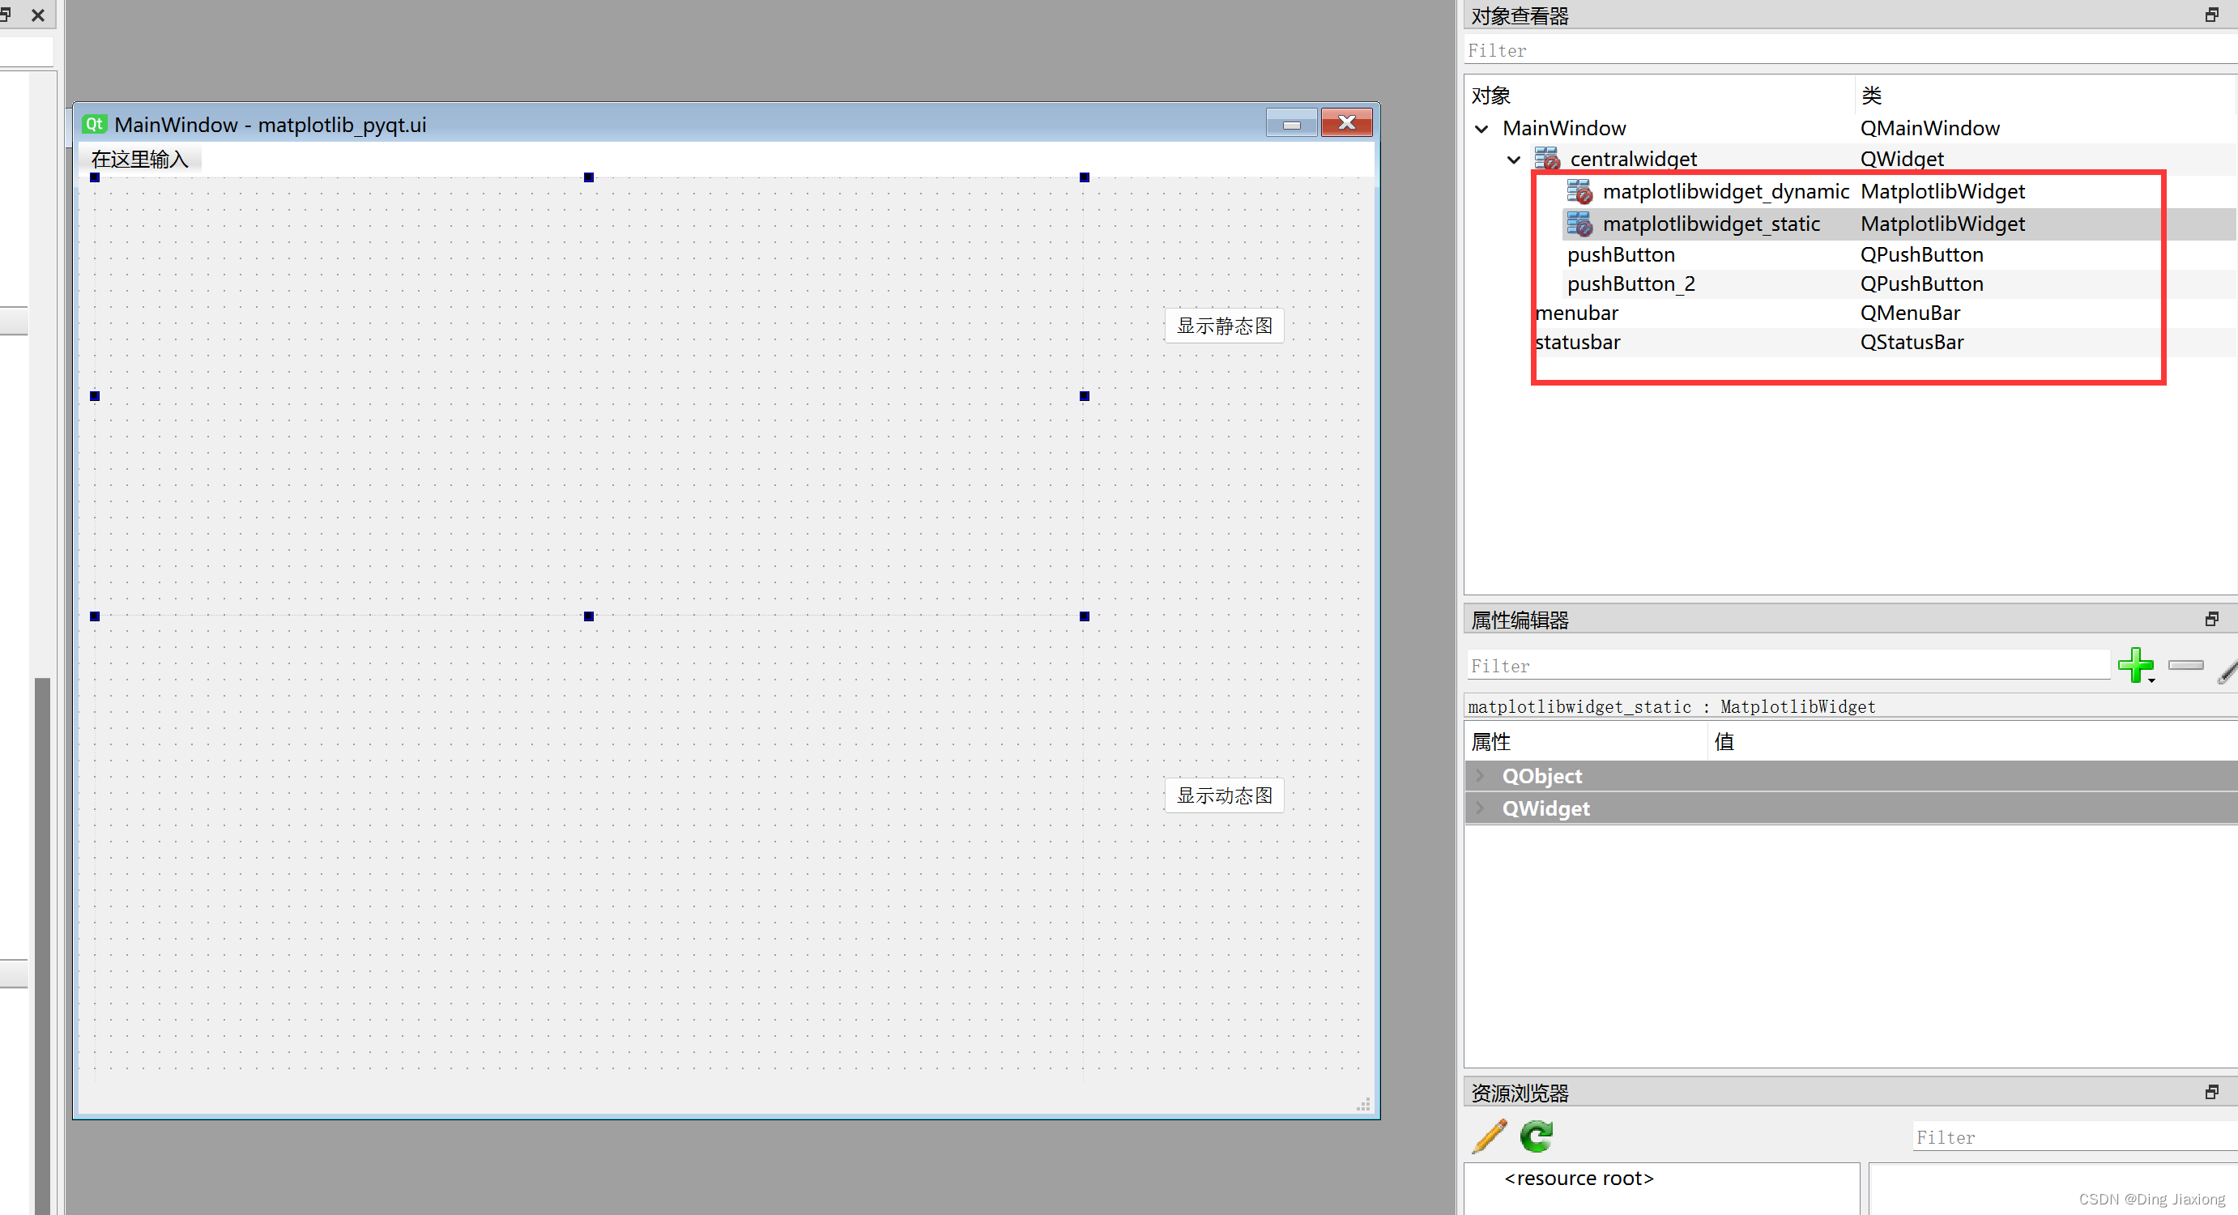Float the Property Editor panel
Screen dimensions: 2238x1215
(x=2211, y=620)
